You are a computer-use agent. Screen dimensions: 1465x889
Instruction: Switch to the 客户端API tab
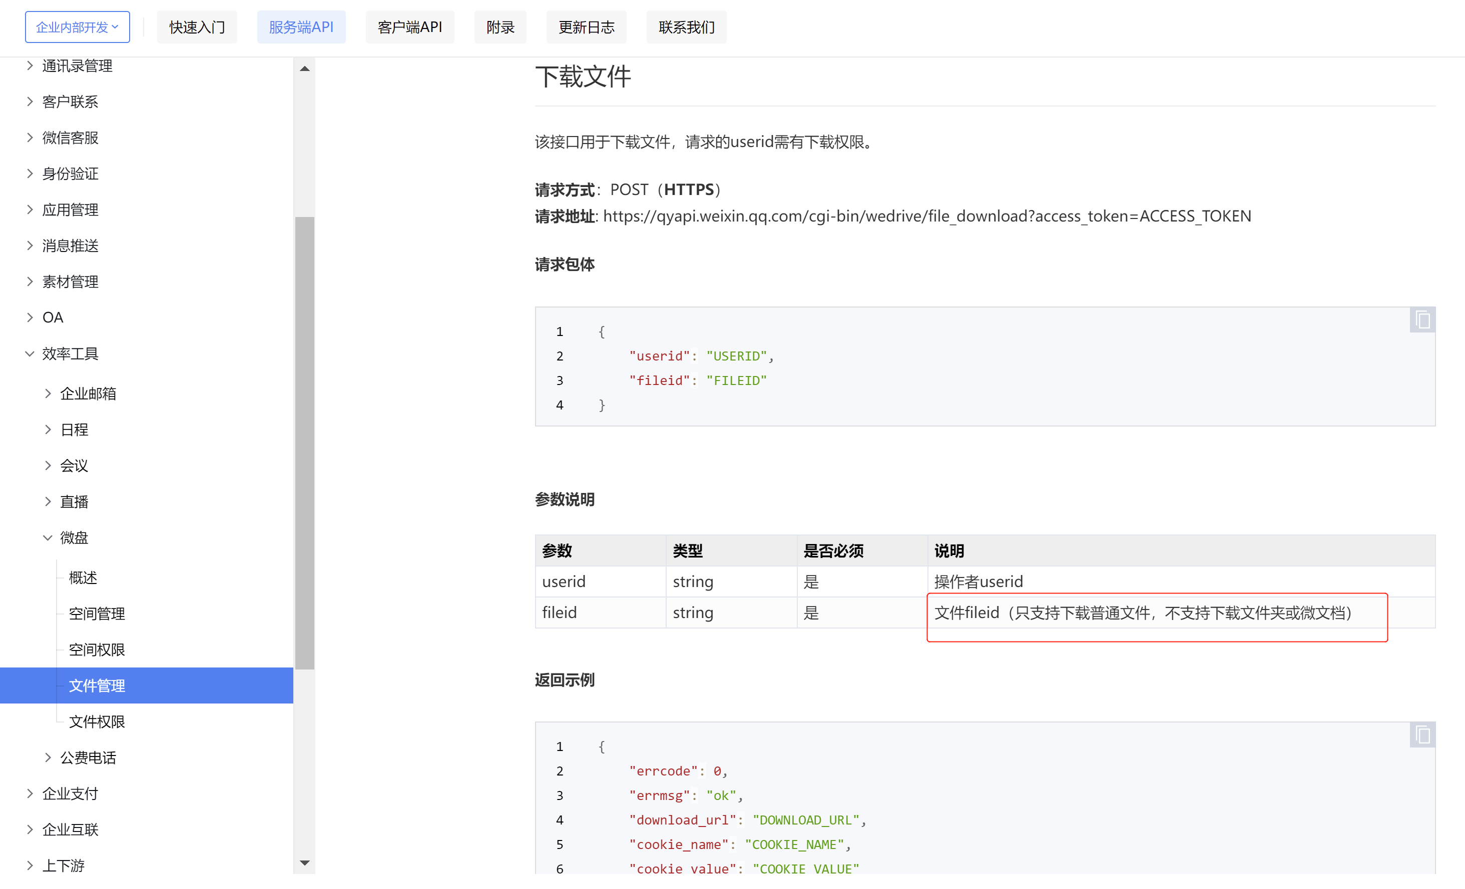pos(409,26)
